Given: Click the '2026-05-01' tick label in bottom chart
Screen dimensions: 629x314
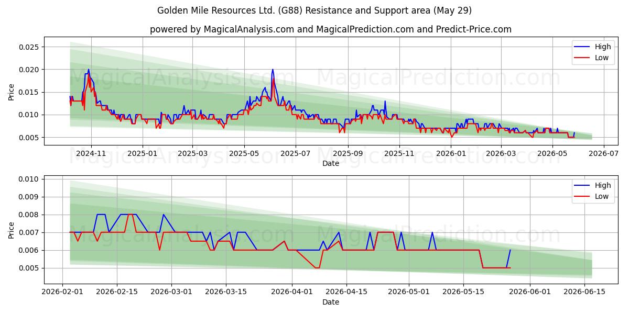Looking at the screenshot, I should [408, 293].
